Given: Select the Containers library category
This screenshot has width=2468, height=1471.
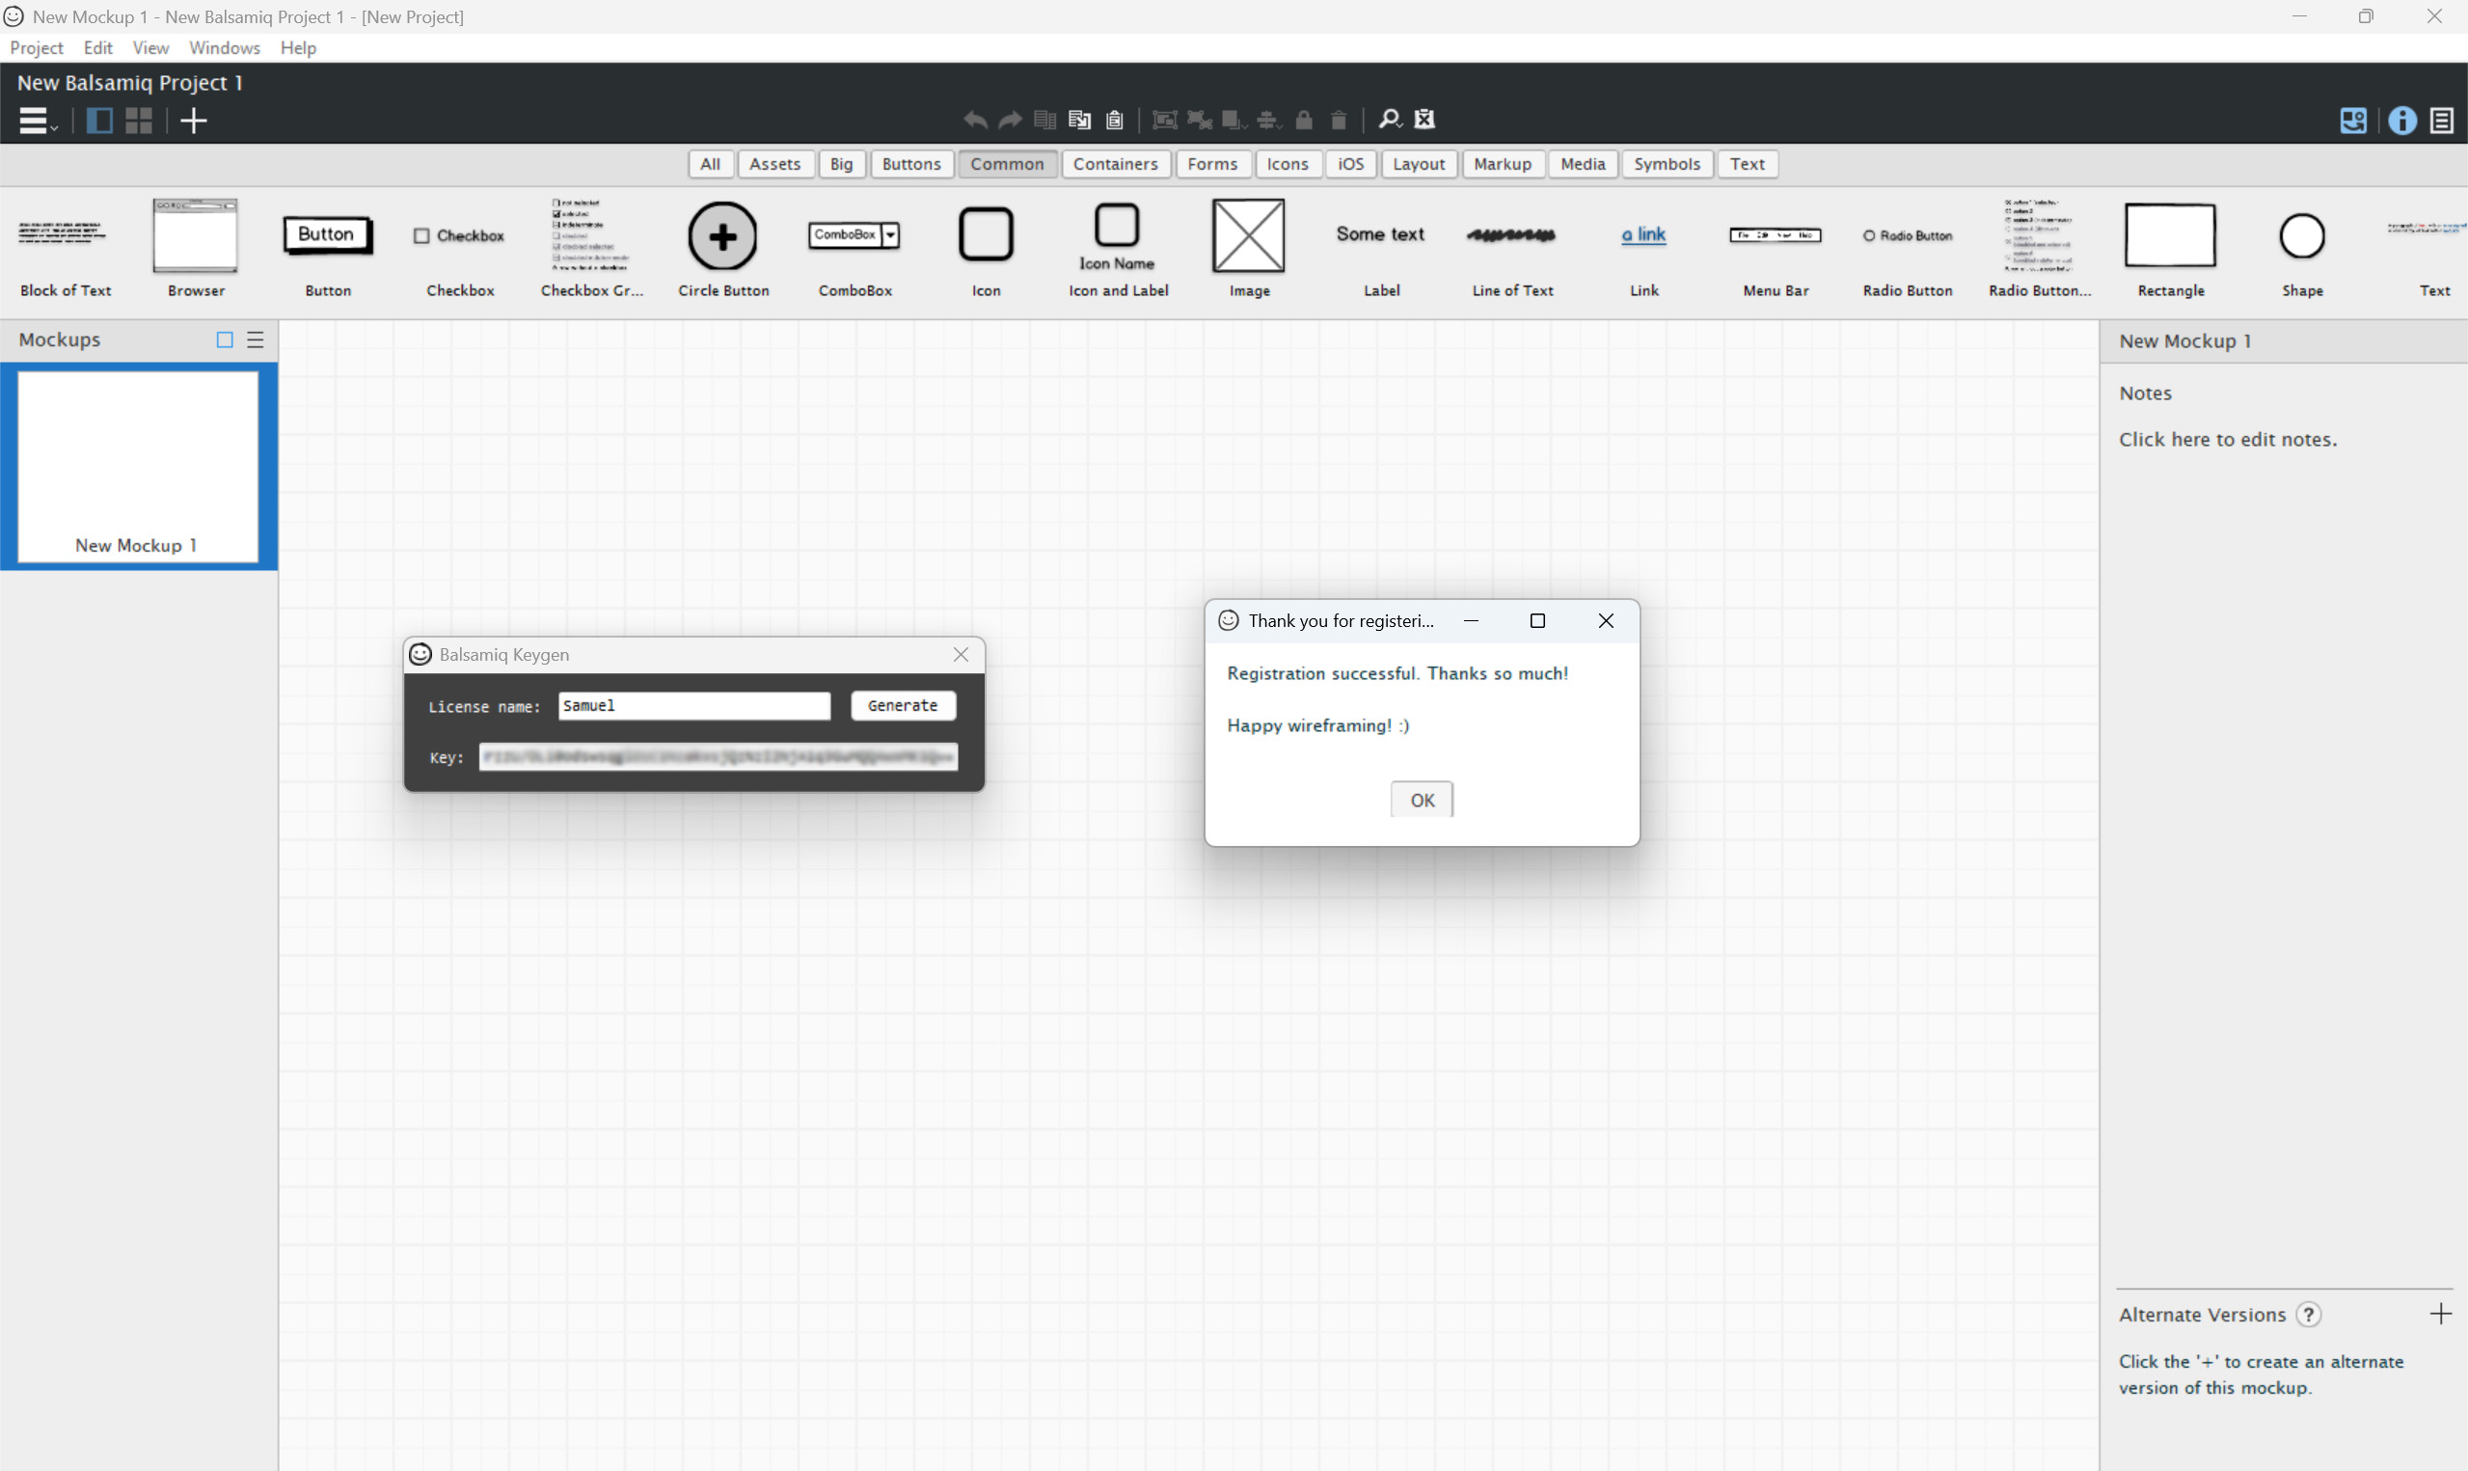Looking at the screenshot, I should [1116, 164].
